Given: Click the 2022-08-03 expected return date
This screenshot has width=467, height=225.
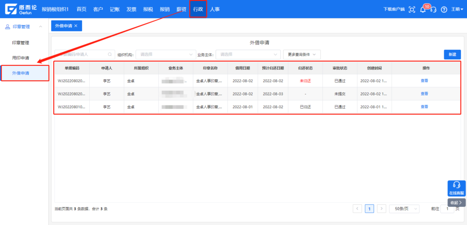Looking at the screenshot, I should (x=273, y=94).
